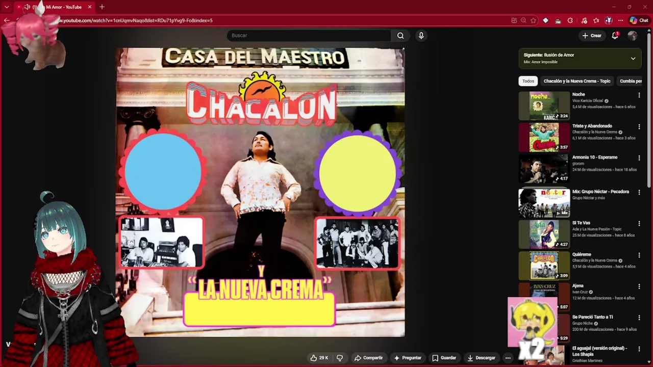Open the media control music icon
The width and height of the screenshot is (653, 367).
(x=584, y=20)
